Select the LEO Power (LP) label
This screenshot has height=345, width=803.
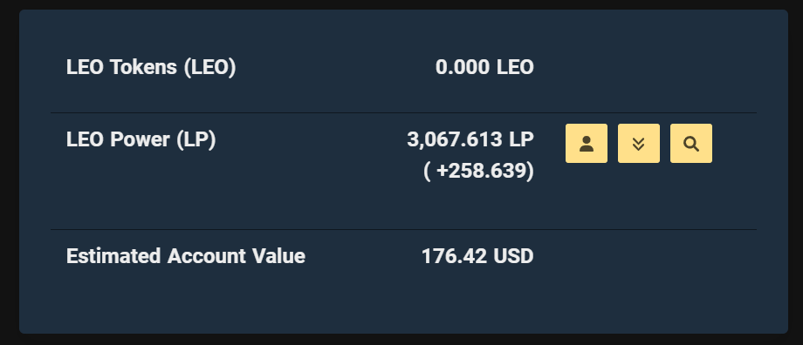tap(141, 139)
